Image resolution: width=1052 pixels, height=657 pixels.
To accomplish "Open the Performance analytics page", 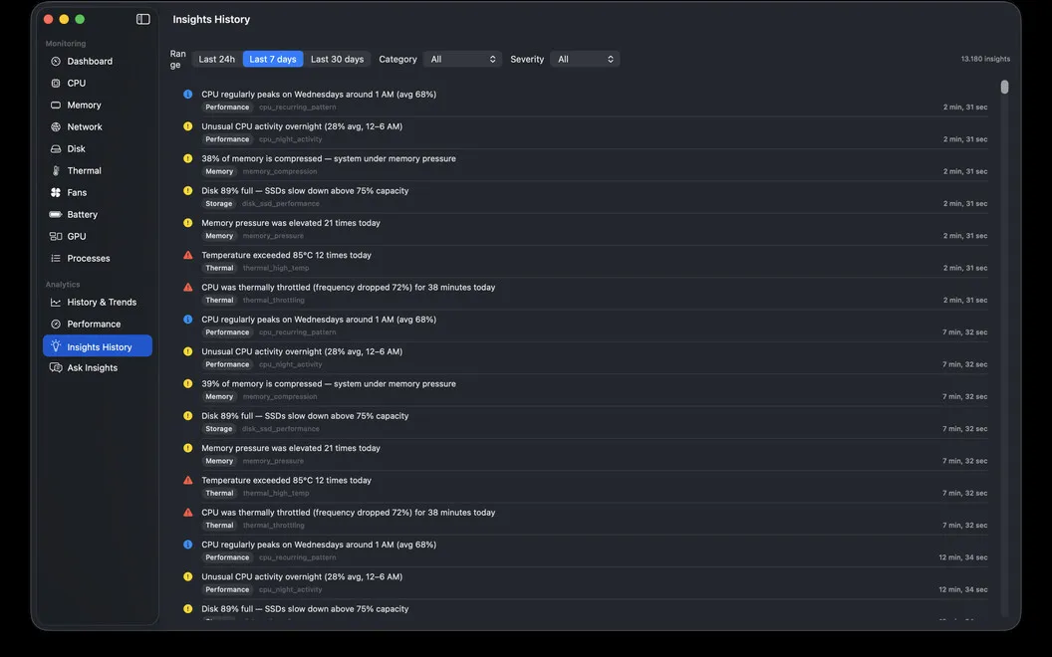I will 98,324.
